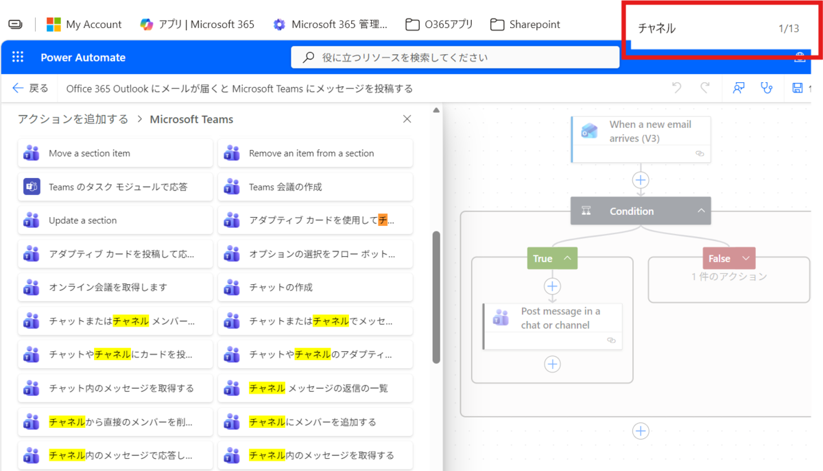Viewport: 823px width, 471px height.
Task: Select Remove an item from a section
Action: click(315, 153)
